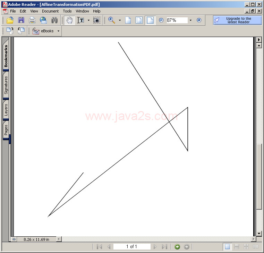Image resolution: width=264 pixels, height=253 pixels.
Task: Restore the inner document window
Action: click(x=253, y=11)
